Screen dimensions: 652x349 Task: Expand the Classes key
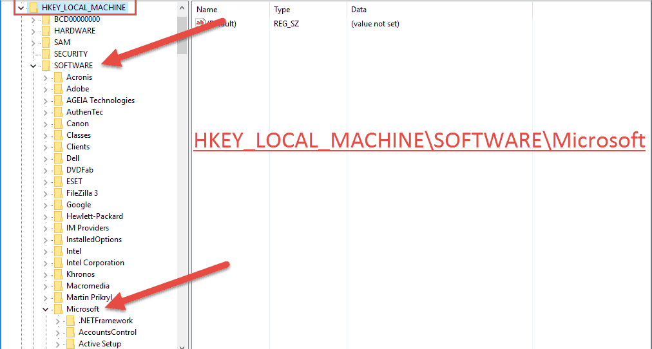(46, 135)
